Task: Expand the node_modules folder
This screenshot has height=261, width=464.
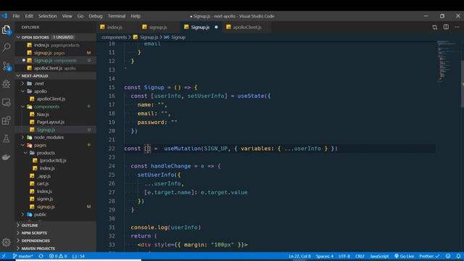Action: click(x=49, y=138)
